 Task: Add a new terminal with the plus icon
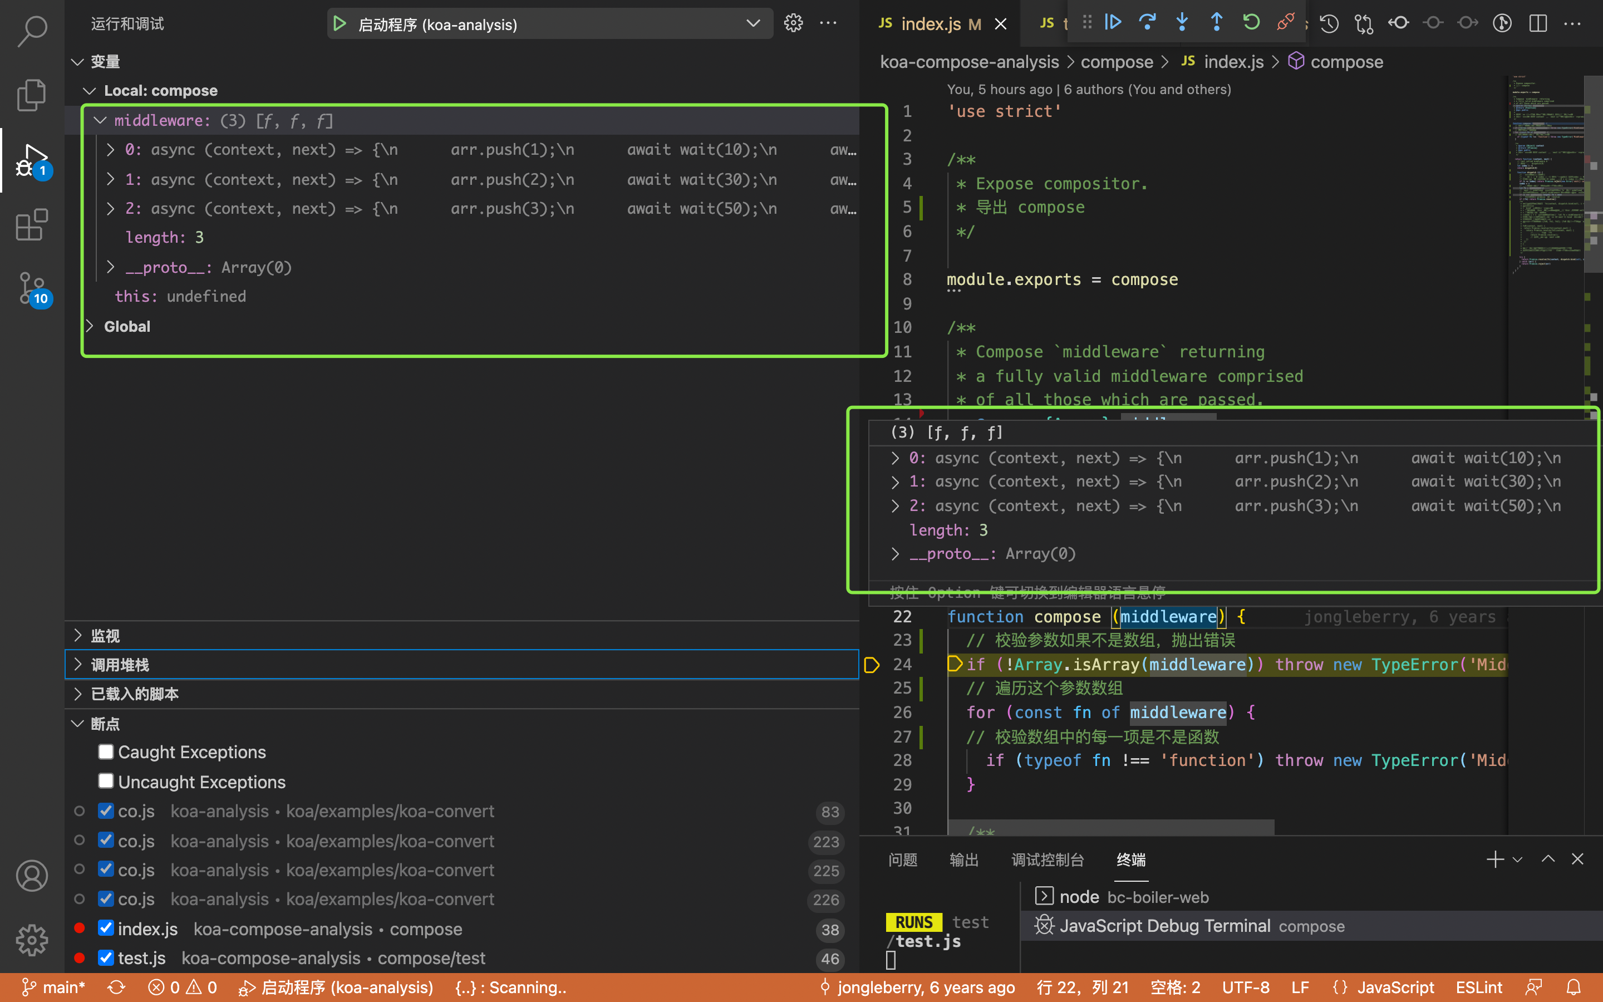coord(1494,859)
